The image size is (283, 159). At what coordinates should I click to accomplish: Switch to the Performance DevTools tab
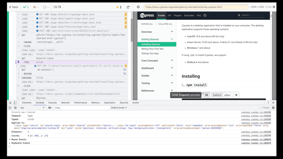pos(81,103)
